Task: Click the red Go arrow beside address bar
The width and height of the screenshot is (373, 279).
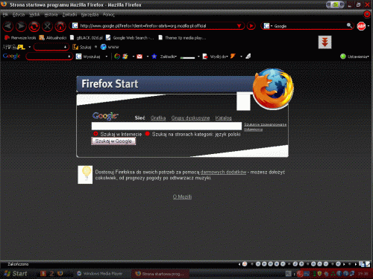Action: [251, 26]
